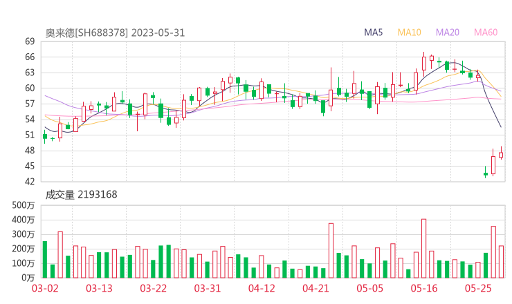Click the 60 price axis label

tap(30, 88)
